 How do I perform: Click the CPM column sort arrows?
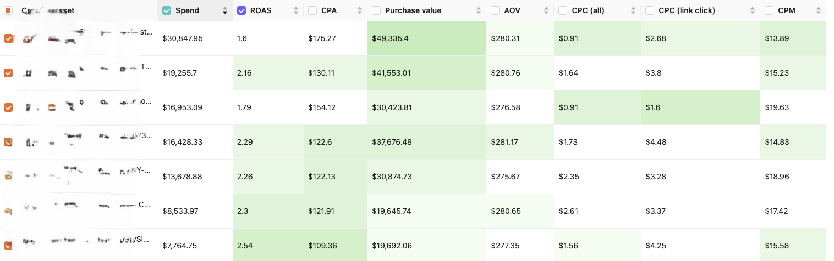click(818, 10)
